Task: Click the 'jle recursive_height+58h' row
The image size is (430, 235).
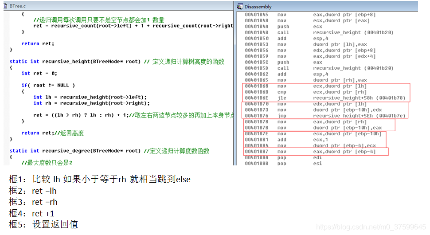Action: pos(325,98)
